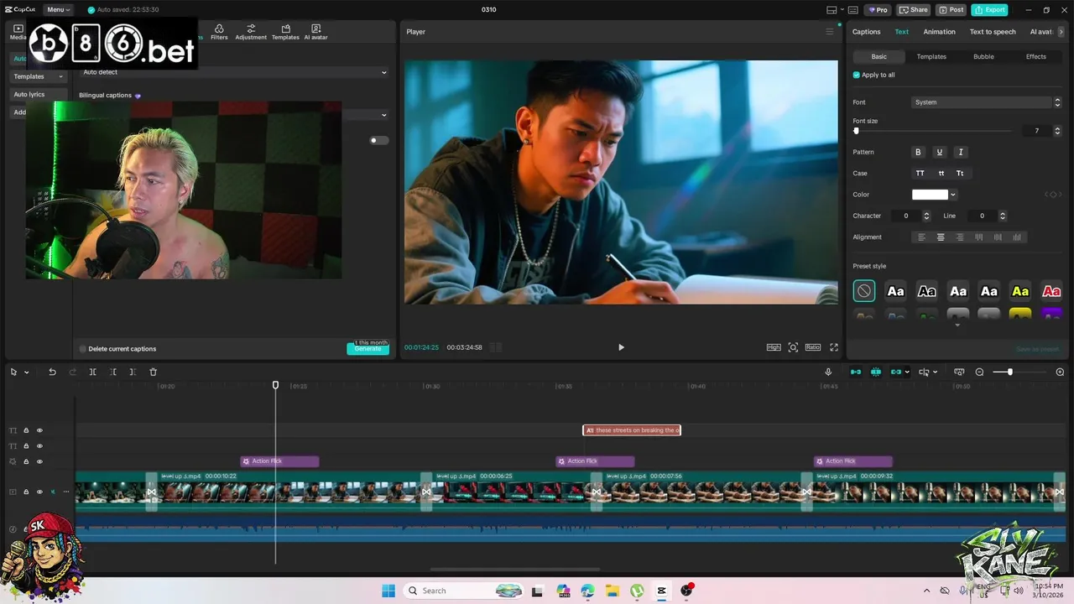Toggle the linkage icon in timeline toolbar
Viewport: 1074px width, 604px height.
tap(895, 372)
